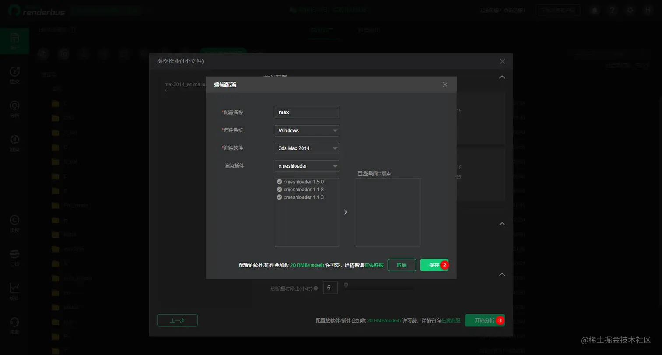Open 在线客服 link in 编辑配置 dialog
This screenshot has height=355, width=662.
374,265
